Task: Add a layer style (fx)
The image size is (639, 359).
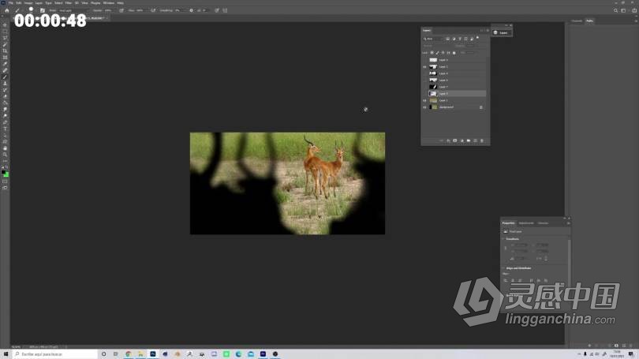Action: point(448,140)
